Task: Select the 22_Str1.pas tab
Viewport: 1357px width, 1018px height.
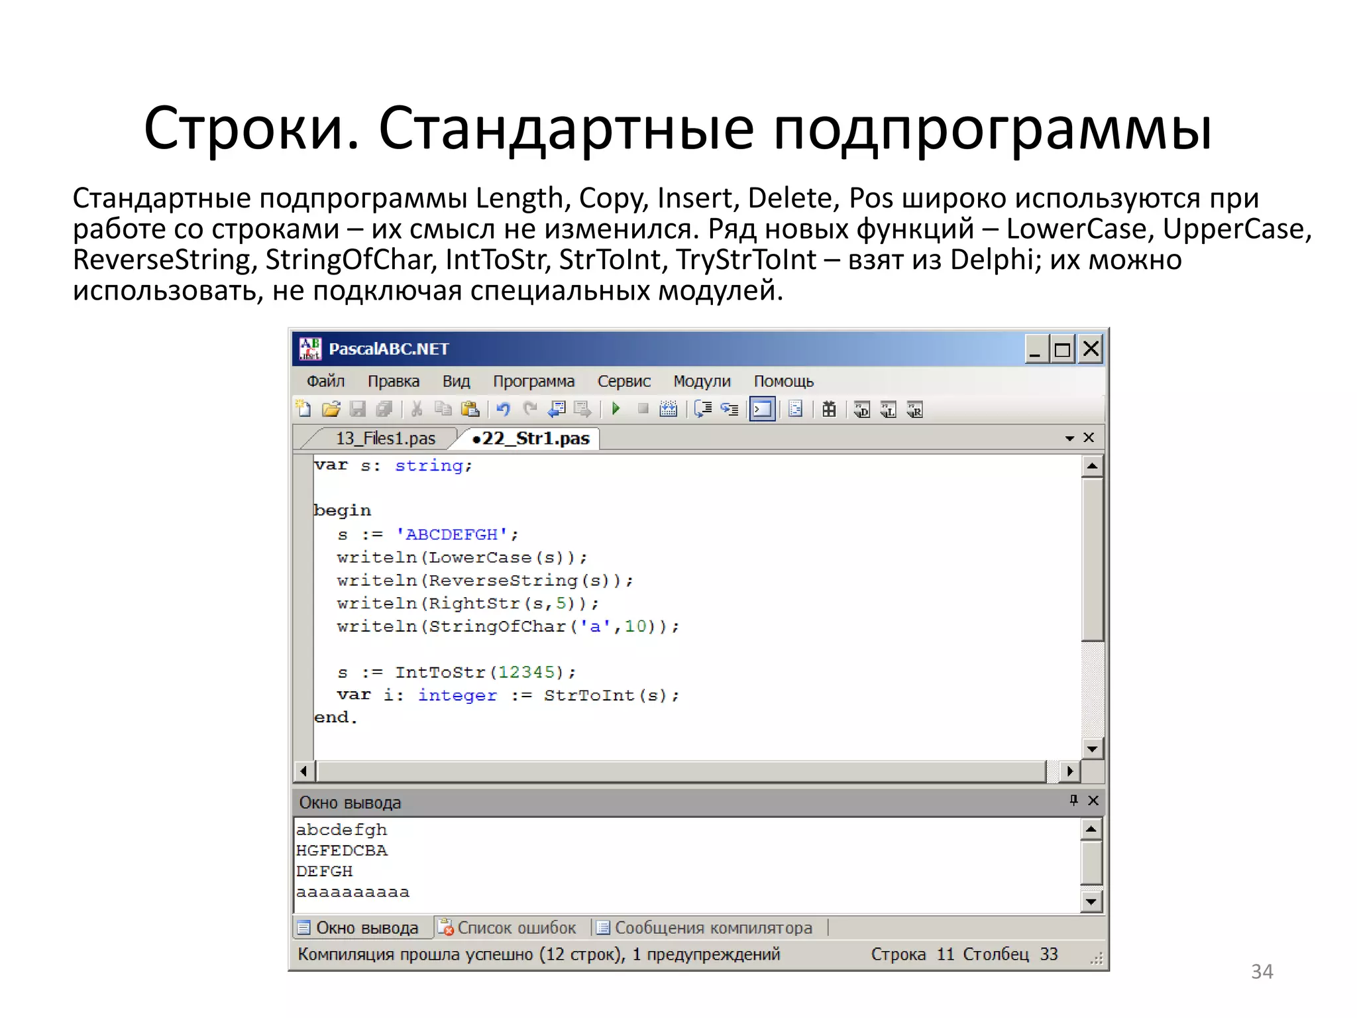Action: tap(530, 438)
